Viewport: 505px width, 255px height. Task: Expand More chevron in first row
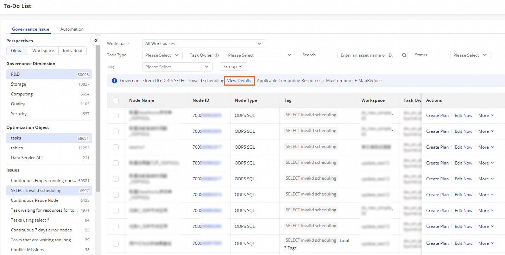(492, 116)
